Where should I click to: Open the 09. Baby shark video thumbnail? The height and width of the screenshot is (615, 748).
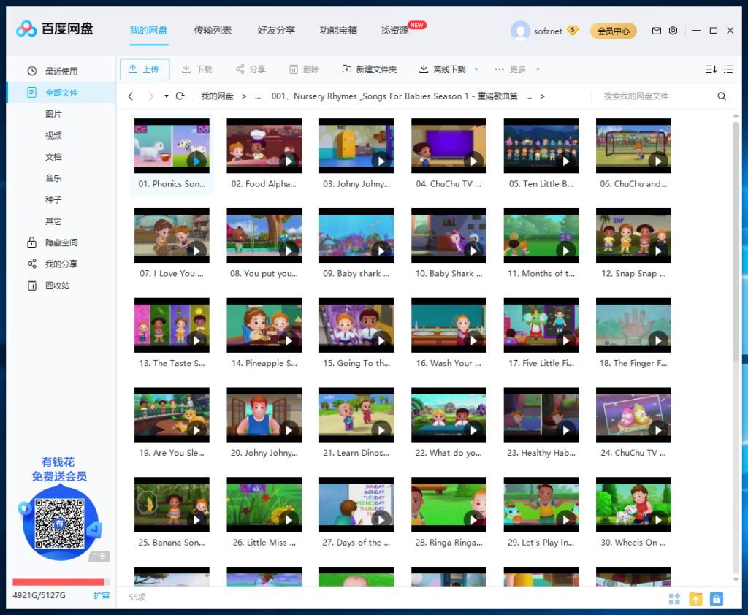(356, 236)
